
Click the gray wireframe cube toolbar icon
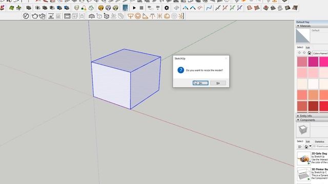tap(108, 8)
